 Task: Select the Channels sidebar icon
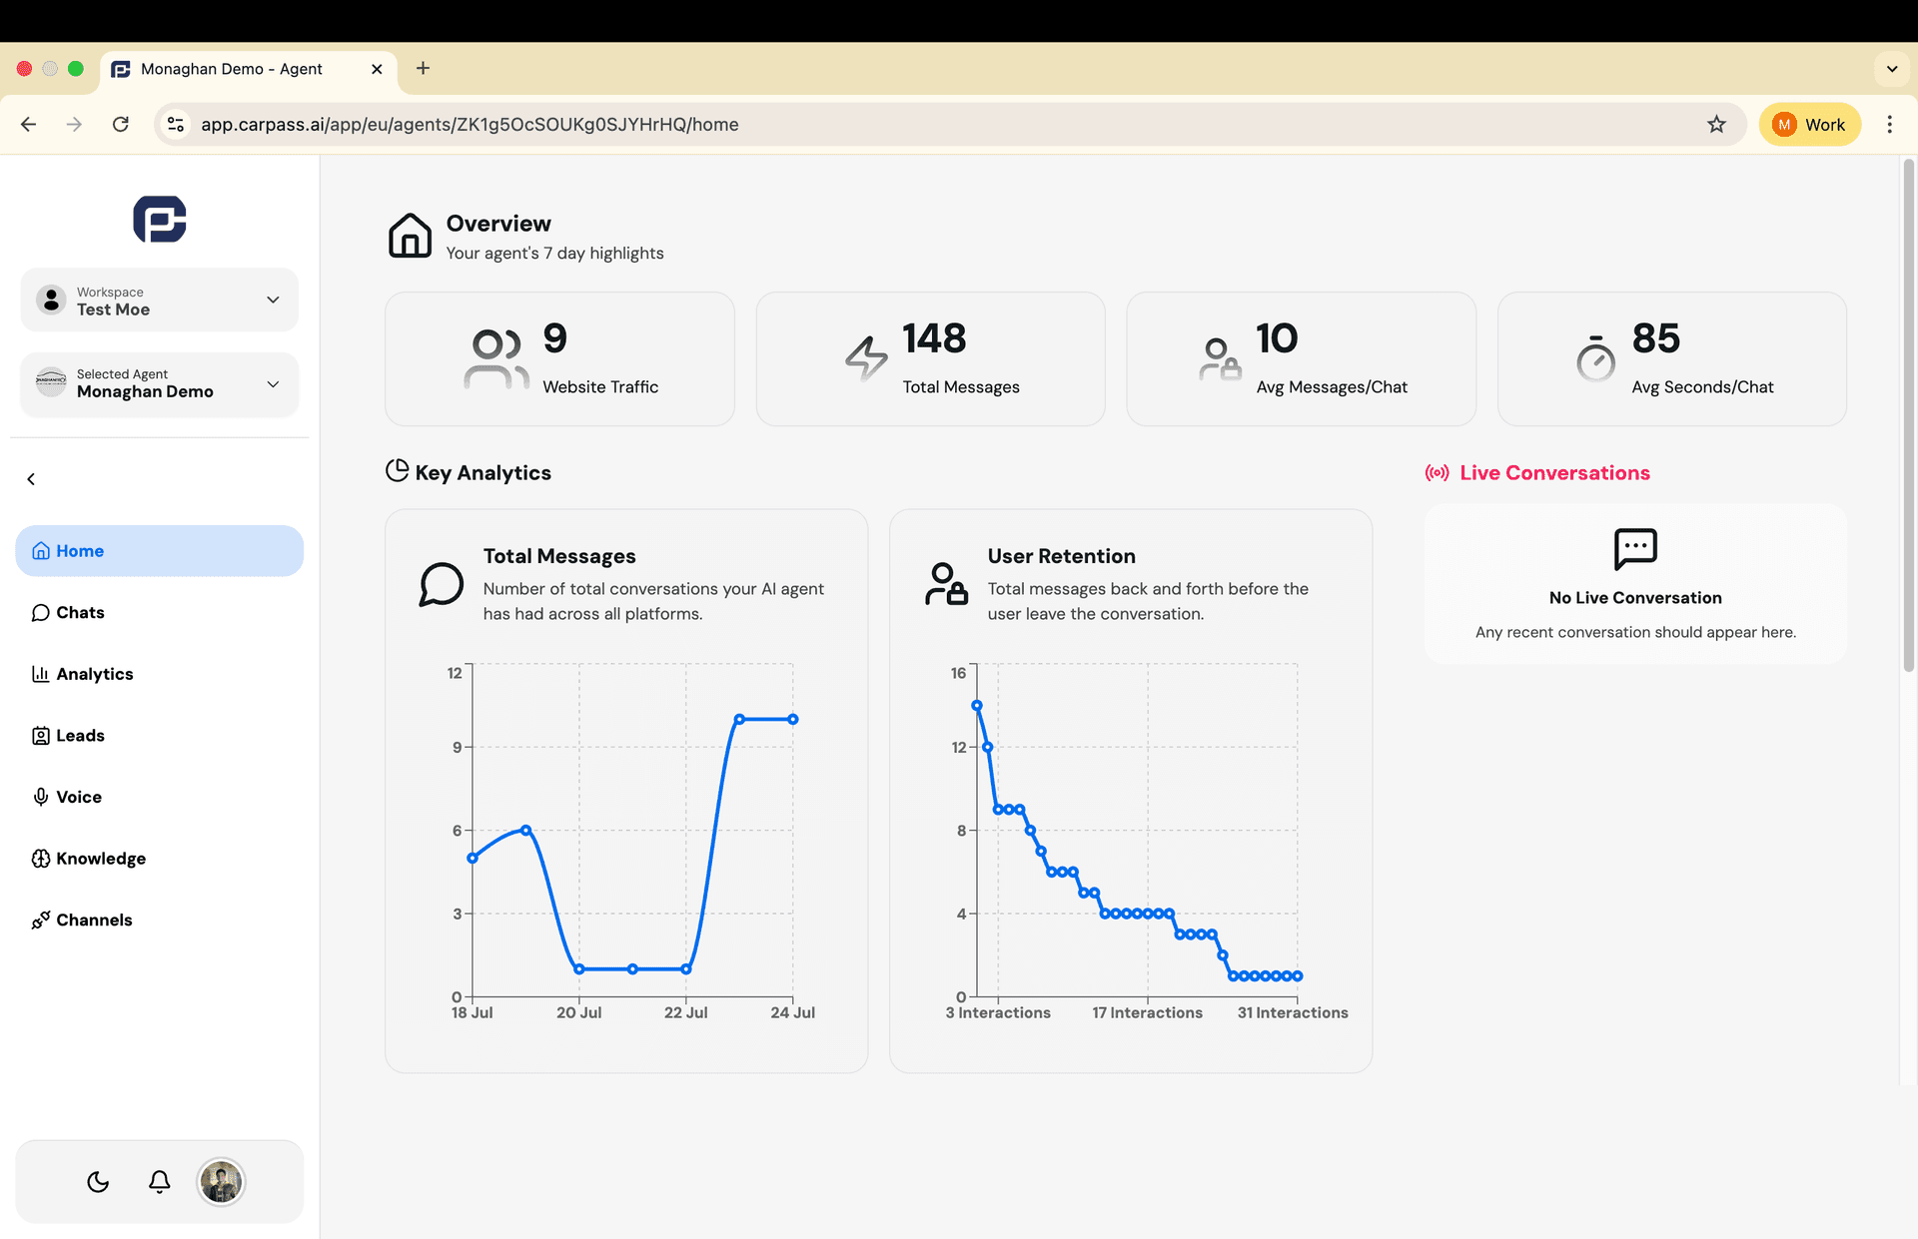[41, 920]
